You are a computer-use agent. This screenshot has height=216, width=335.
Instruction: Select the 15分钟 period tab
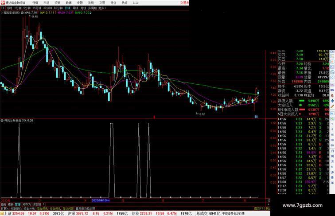click(x=37, y=8)
